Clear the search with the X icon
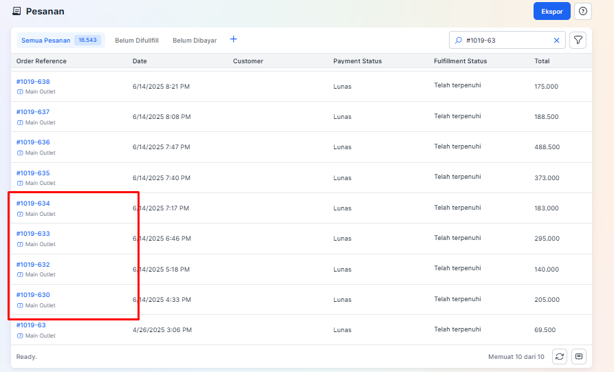Screen dimensions: 614x372 point(556,41)
